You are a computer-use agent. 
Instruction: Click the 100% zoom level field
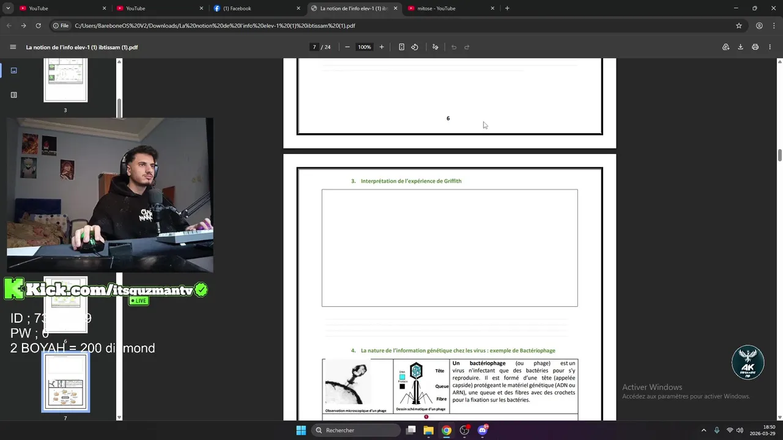pos(365,47)
